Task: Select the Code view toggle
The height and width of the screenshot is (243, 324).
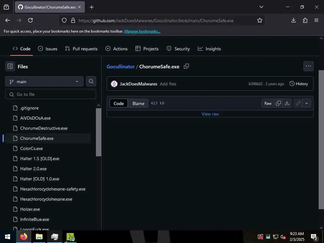Action: 119,103
